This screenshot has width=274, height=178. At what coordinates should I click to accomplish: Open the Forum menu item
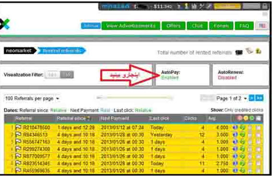pyautogui.click(x=221, y=26)
